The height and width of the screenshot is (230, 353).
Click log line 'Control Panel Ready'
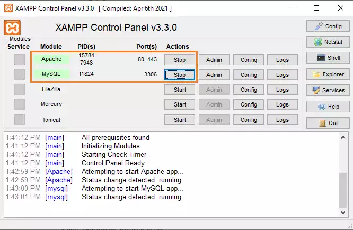(x=113, y=163)
